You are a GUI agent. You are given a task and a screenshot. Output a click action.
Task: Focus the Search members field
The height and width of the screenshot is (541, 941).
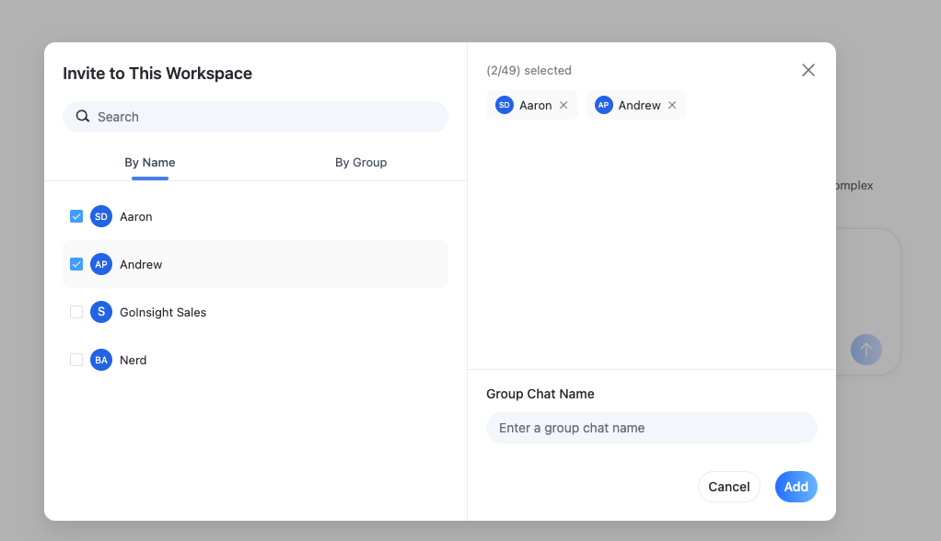(256, 116)
